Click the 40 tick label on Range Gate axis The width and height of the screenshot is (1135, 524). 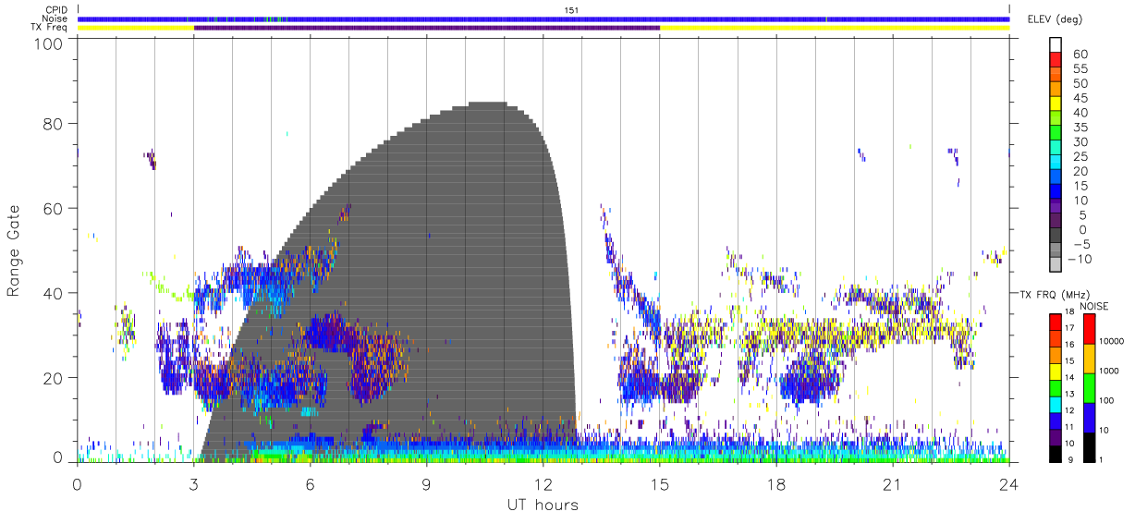(x=53, y=293)
